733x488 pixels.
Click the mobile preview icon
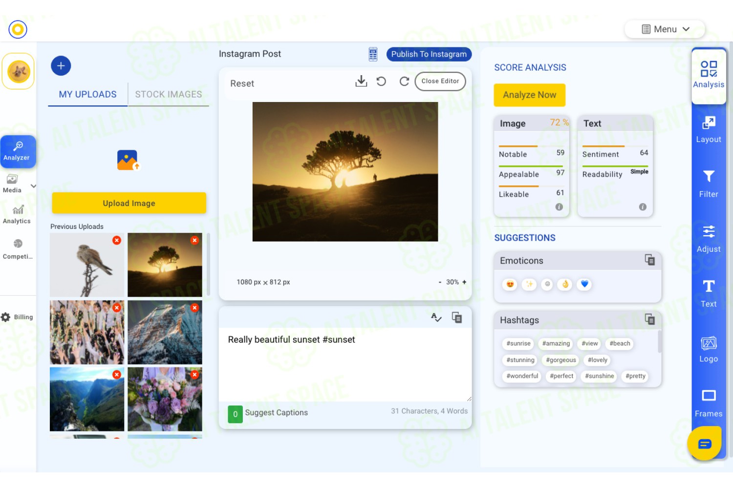click(x=373, y=54)
